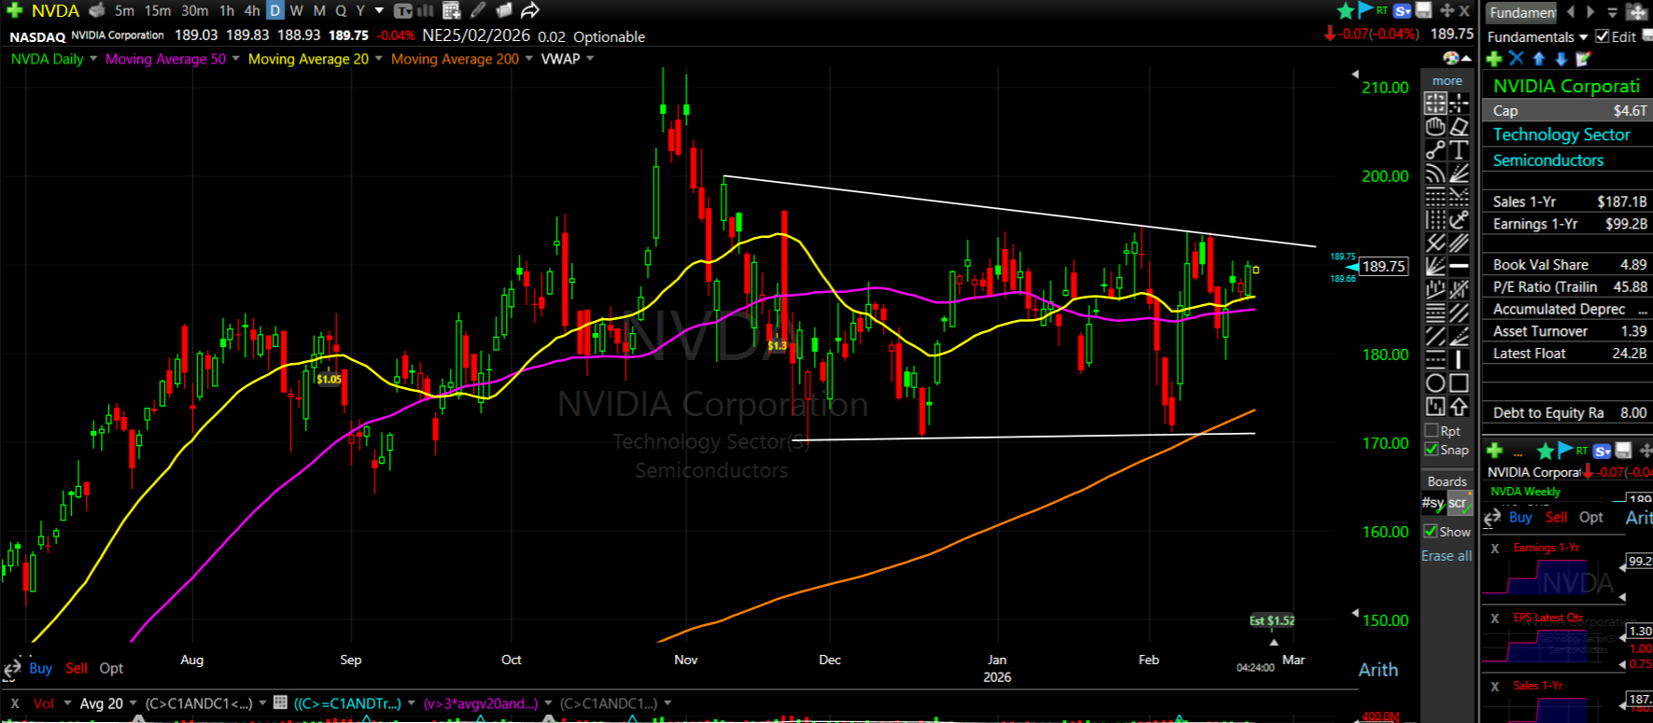The height and width of the screenshot is (723, 1653).
Task: Click the 189.75 price marker on axis
Action: [1383, 266]
